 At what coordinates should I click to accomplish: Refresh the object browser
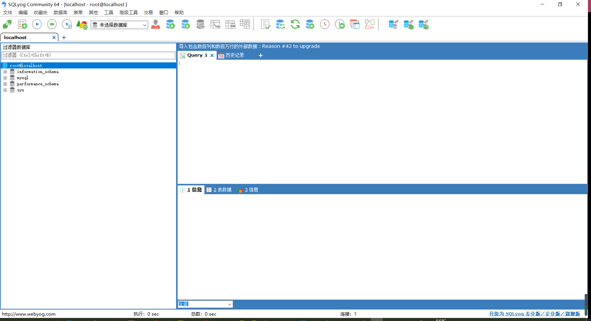[295, 24]
